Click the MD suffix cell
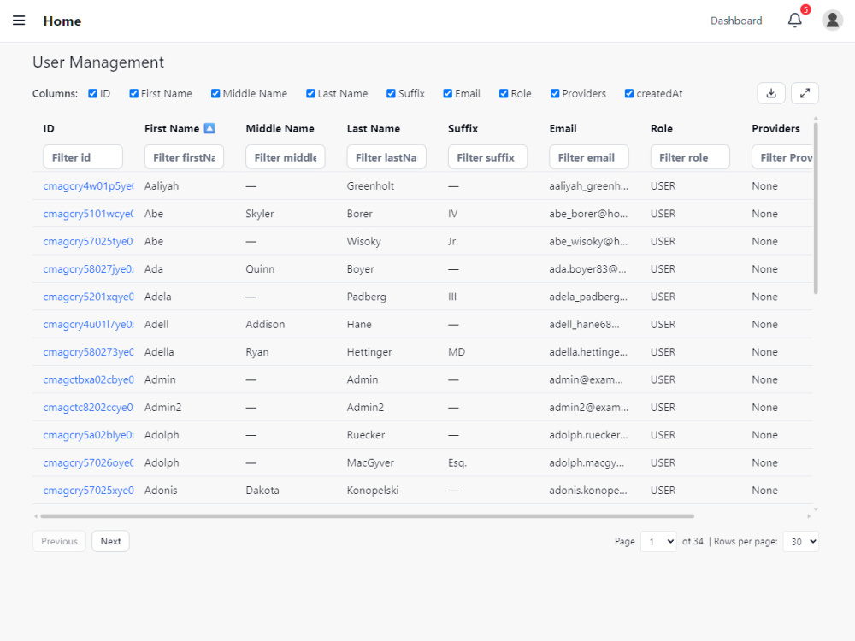This screenshot has height=641, width=855. (x=457, y=351)
